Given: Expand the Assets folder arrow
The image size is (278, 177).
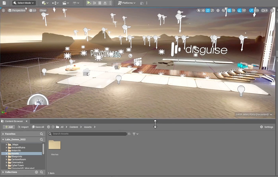Looking at the screenshot, I should pyautogui.click(x=6, y=154).
